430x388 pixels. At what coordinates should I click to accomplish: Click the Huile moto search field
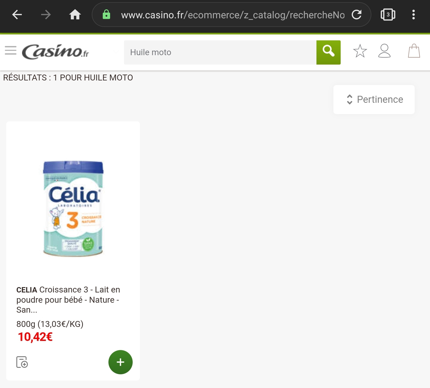[x=220, y=52]
